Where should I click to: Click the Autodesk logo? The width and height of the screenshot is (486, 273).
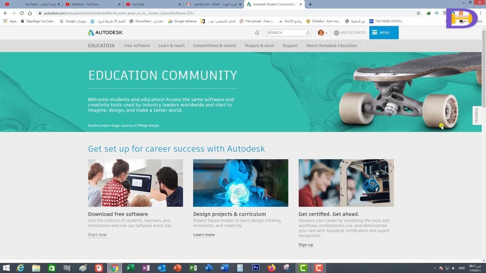point(106,33)
